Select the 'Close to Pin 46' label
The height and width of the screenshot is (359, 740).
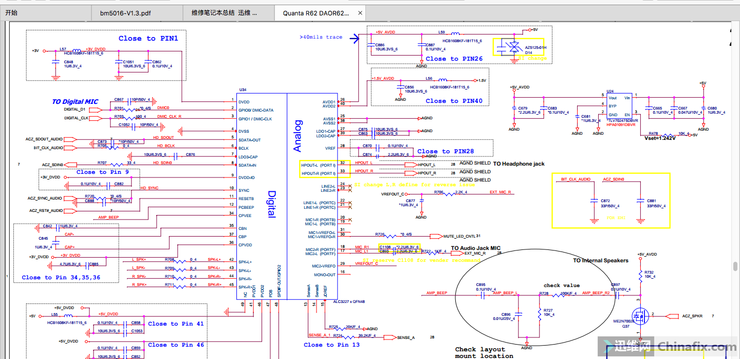tap(176, 345)
